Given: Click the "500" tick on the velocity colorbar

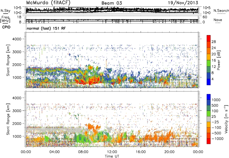Looking at the screenshot, I should coord(215,105).
